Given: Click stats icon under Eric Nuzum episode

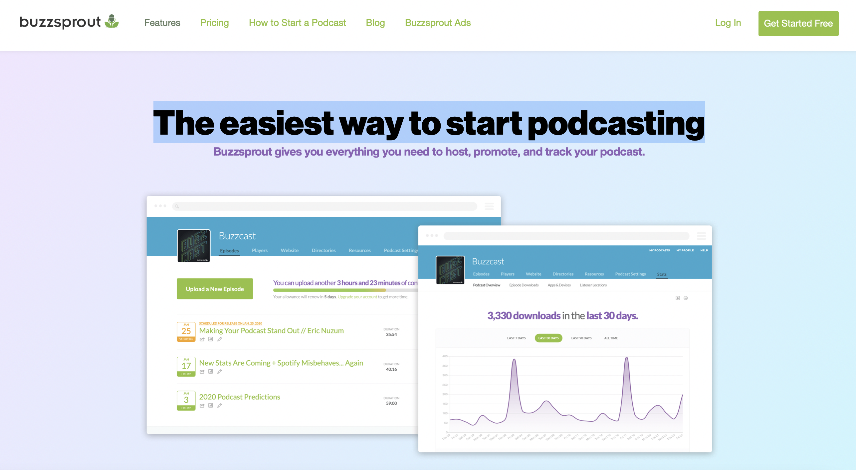Looking at the screenshot, I should pyautogui.click(x=211, y=339).
